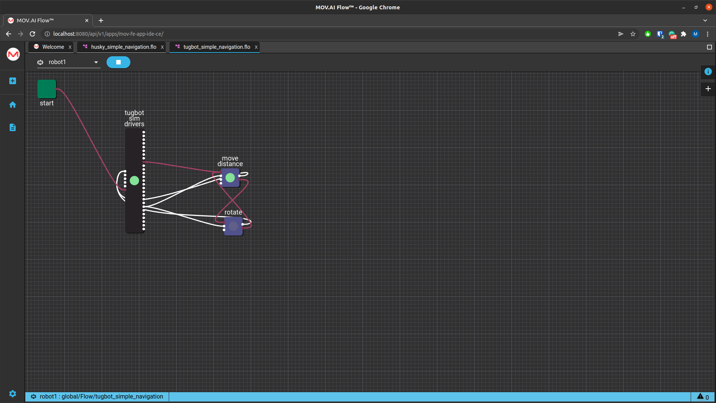Switch to the Welcome tab
The image size is (716, 403).
[x=53, y=47]
